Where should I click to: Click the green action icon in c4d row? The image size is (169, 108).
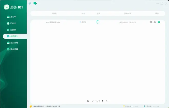[159, 22]
